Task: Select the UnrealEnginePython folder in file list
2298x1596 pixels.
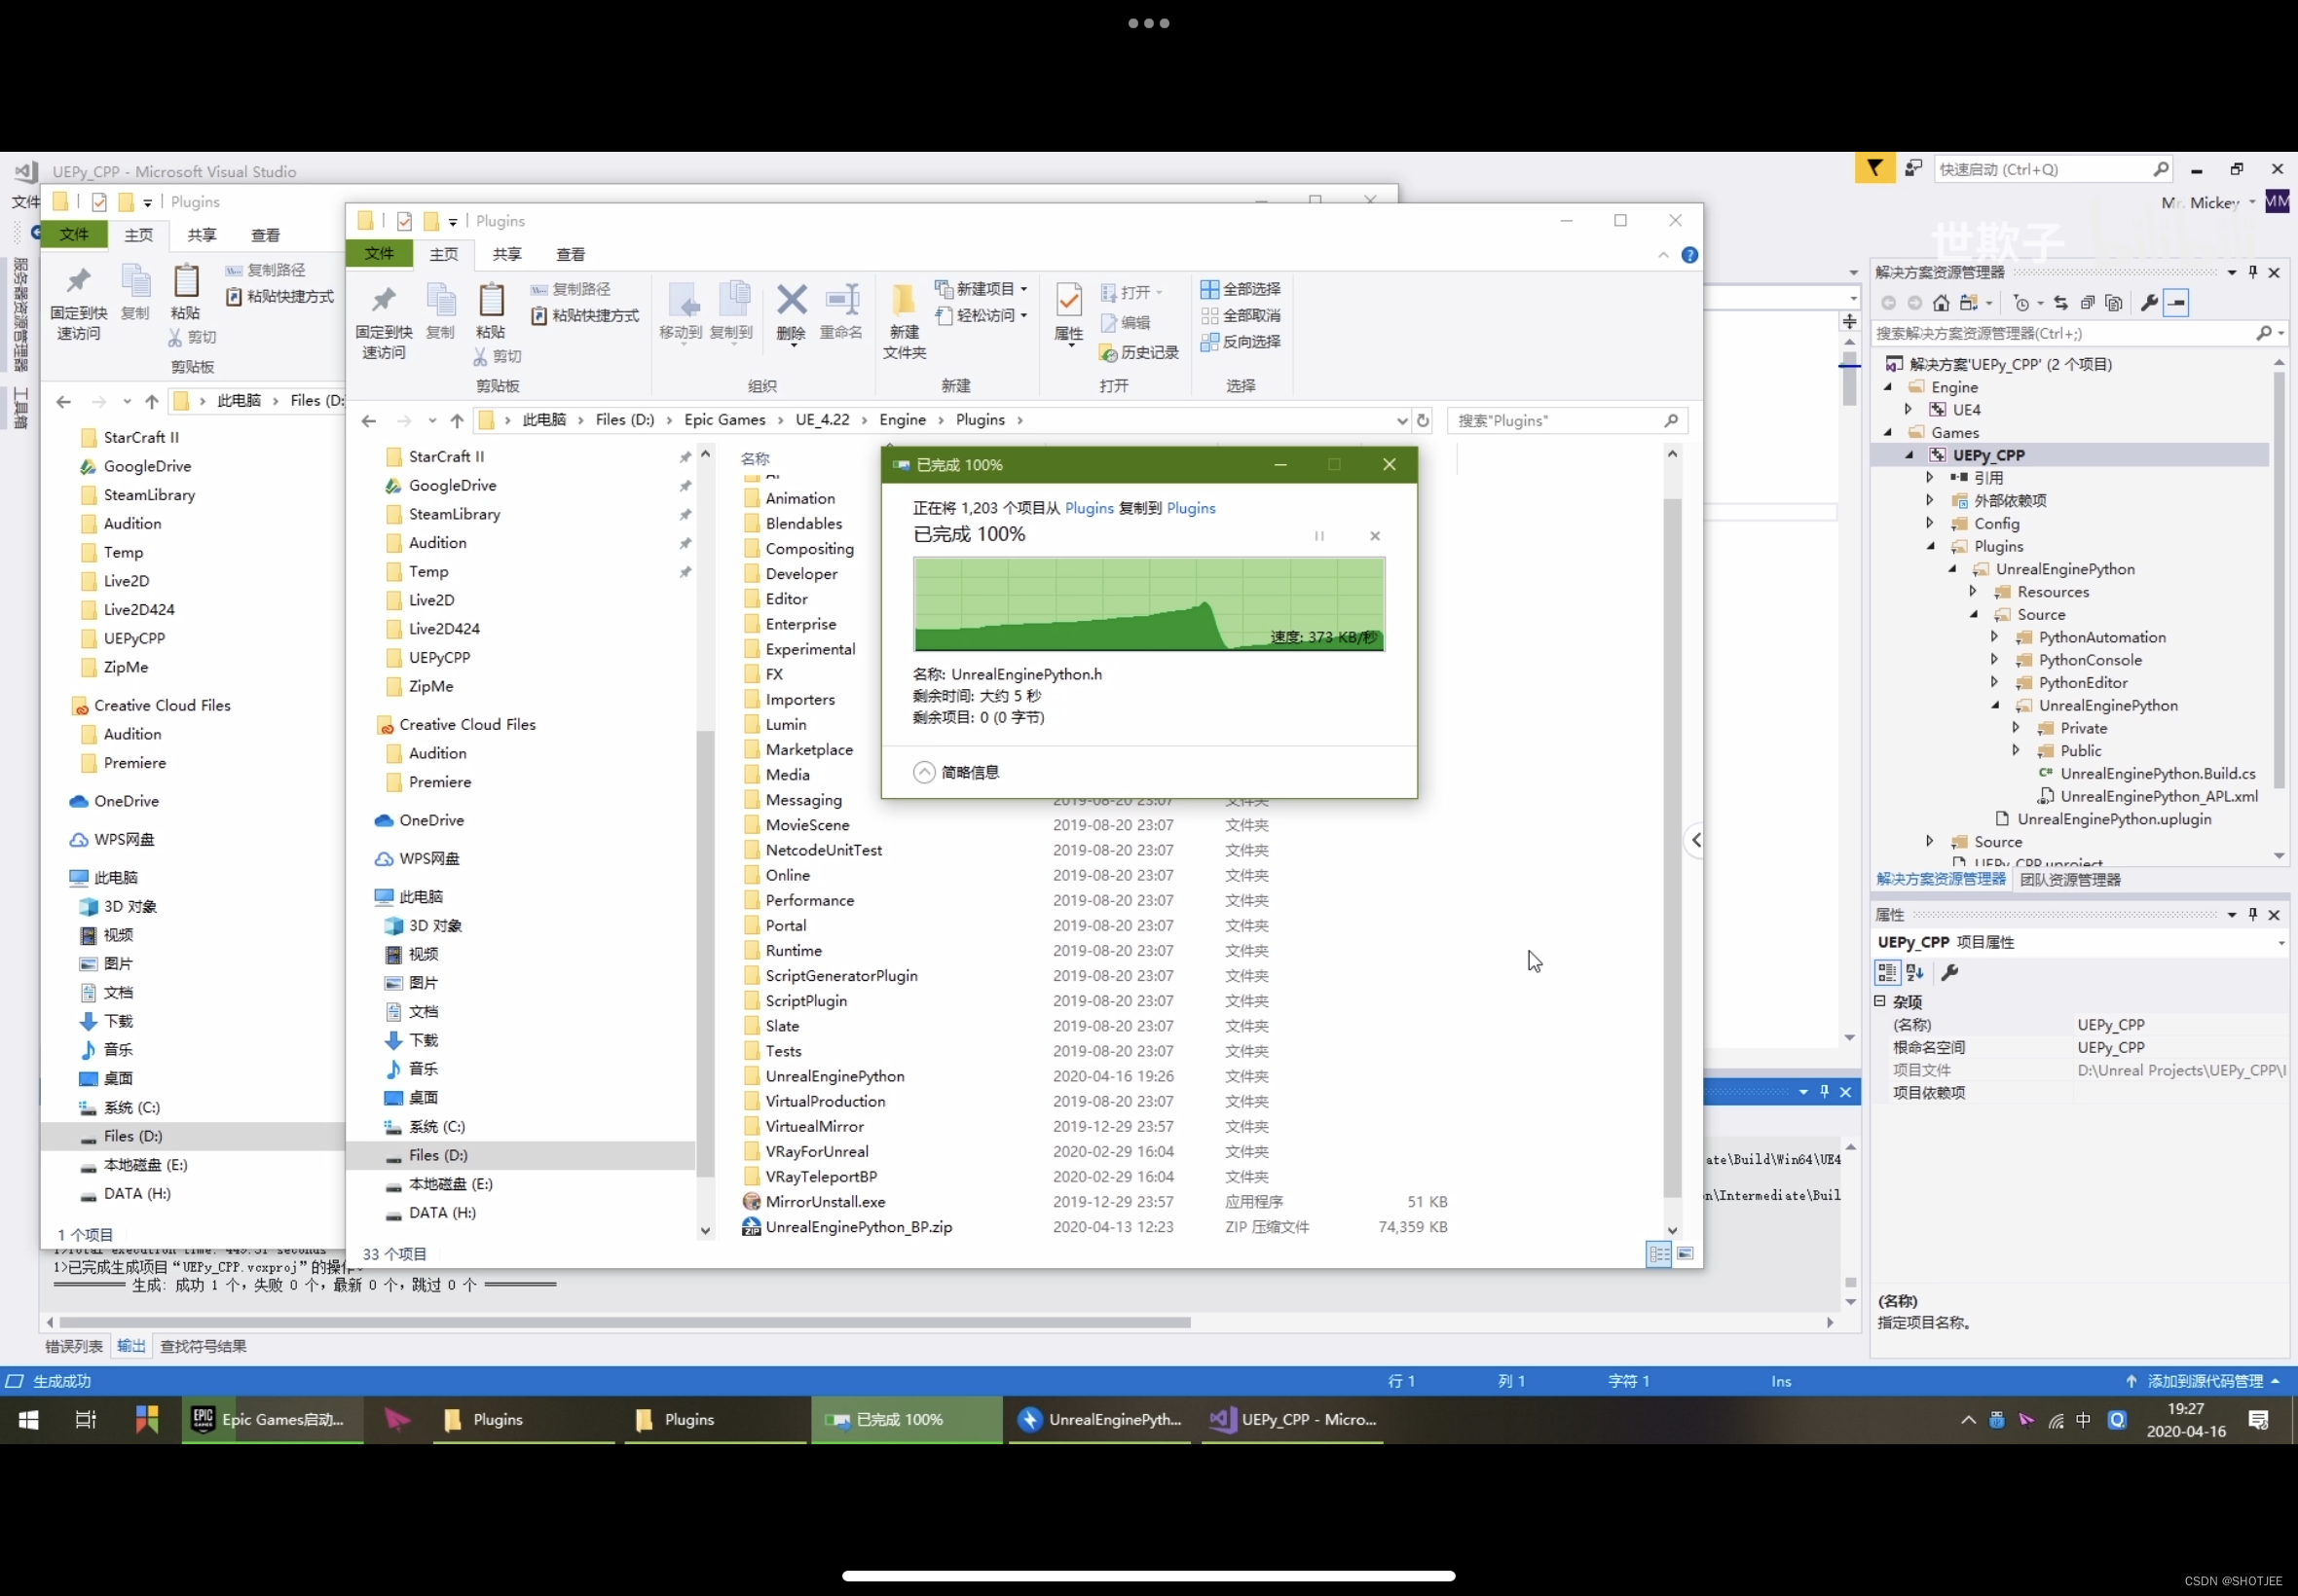Action: pos(834,1076)
